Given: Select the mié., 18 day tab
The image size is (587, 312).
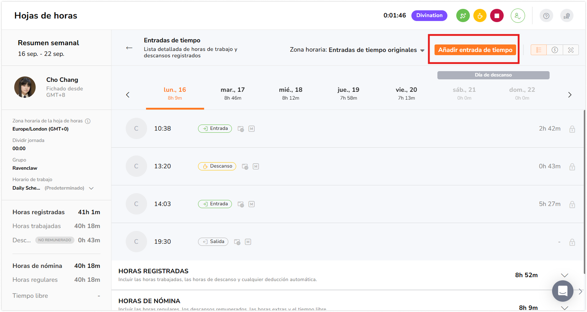Looking at the screenshot, I should click(291, 94).
